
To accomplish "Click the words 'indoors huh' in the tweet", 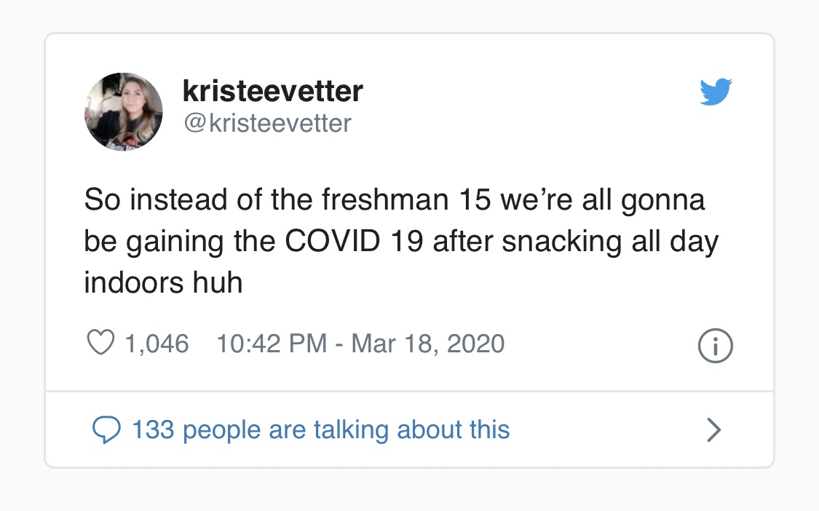I will click(163, 282).
